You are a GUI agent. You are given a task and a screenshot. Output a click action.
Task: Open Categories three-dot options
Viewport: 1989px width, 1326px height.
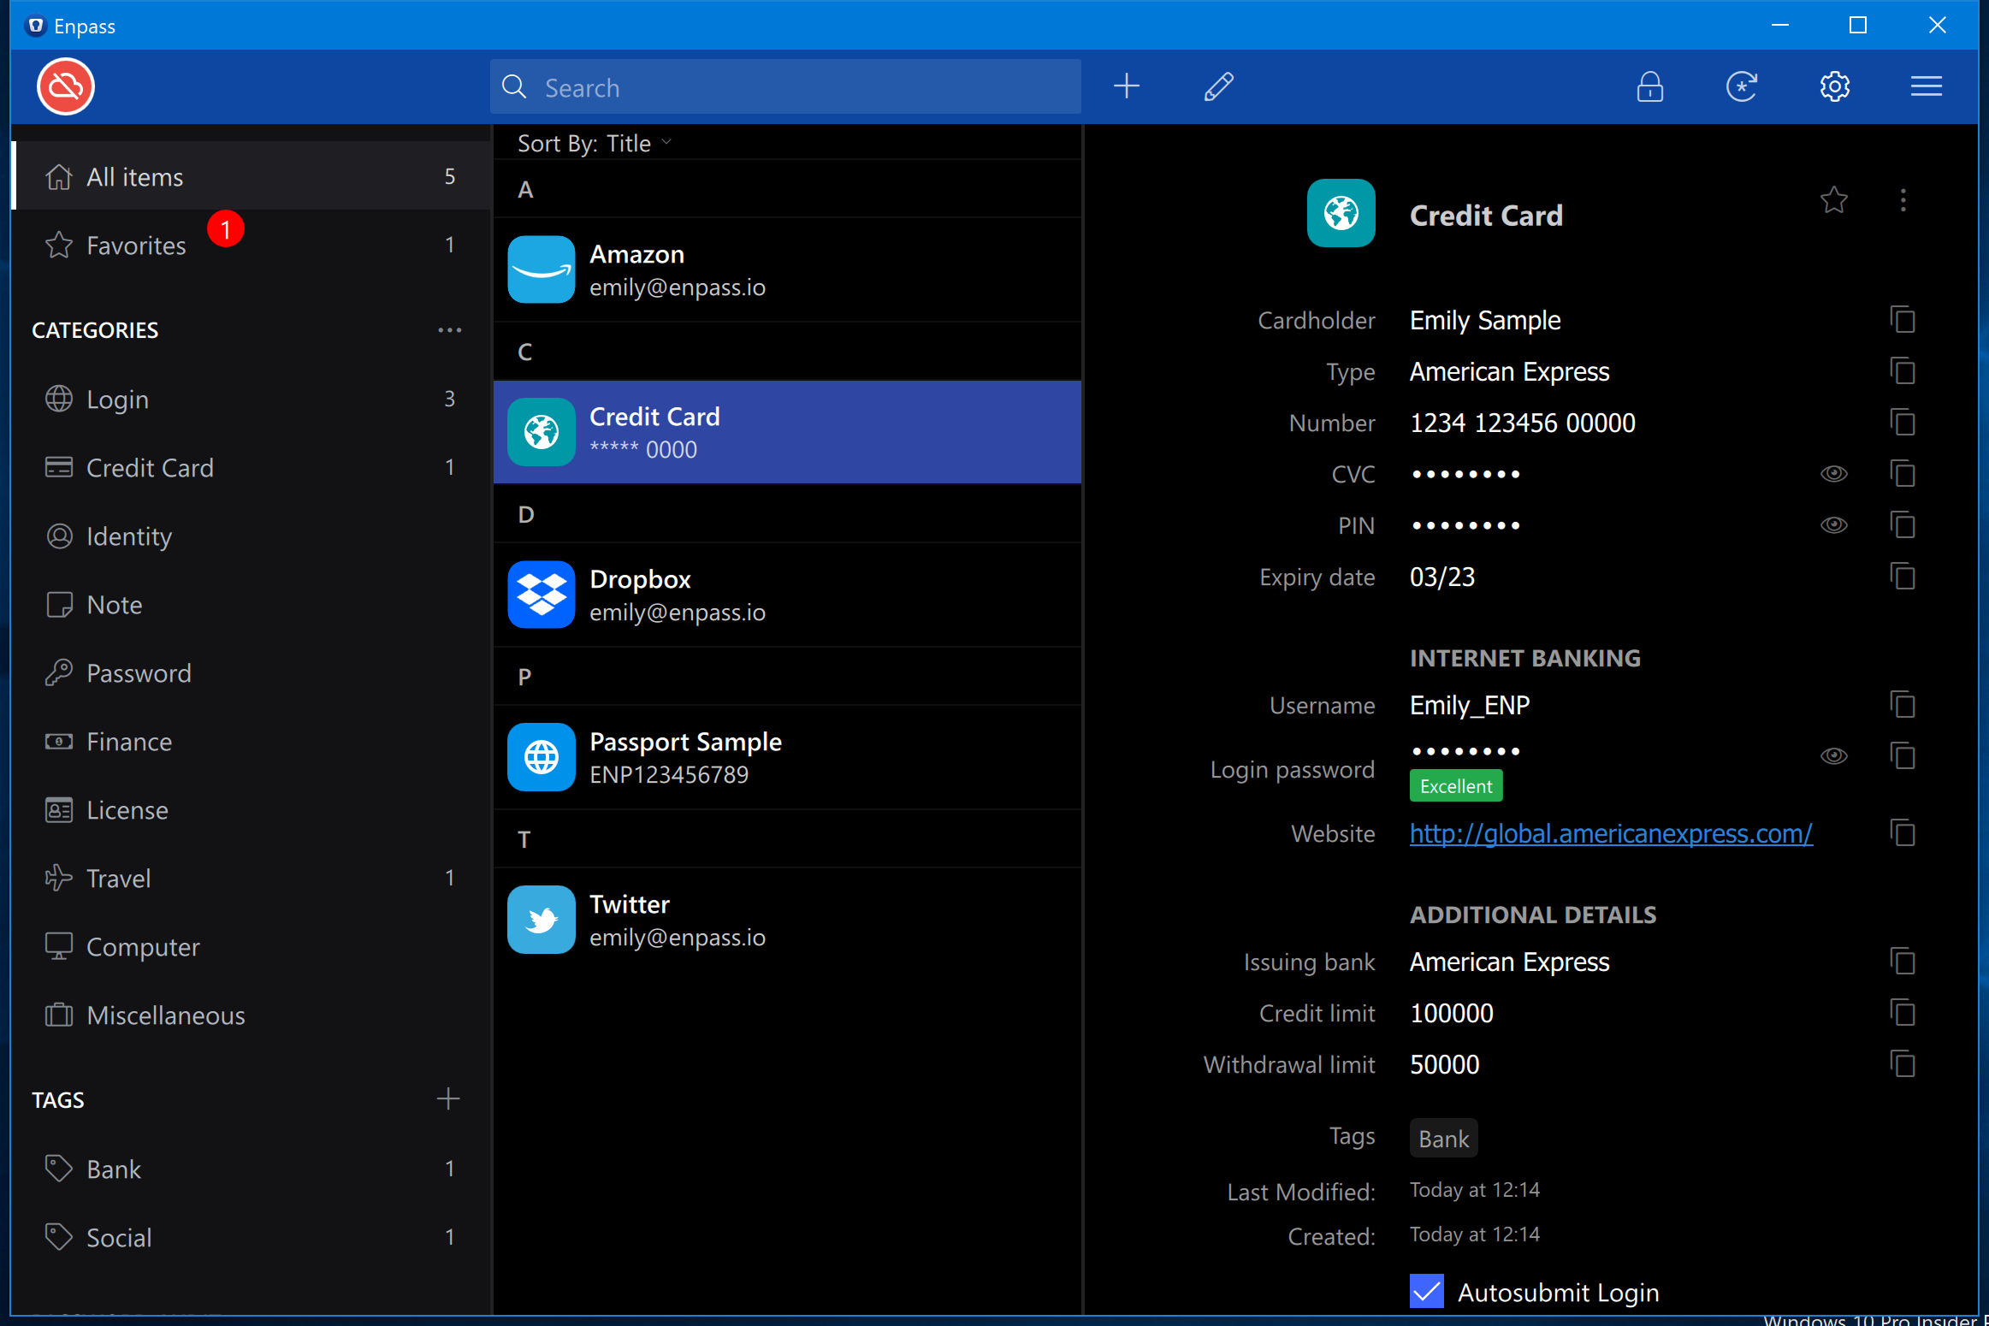(450, 330)
